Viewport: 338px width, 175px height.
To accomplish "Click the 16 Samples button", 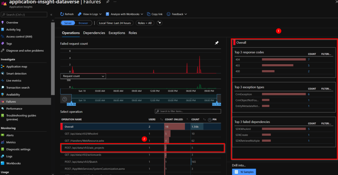I will (x=244, y=172).
